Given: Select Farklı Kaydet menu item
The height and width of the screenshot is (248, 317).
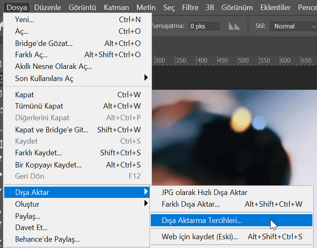Looking at the screenshot, I should click(38, 153).
